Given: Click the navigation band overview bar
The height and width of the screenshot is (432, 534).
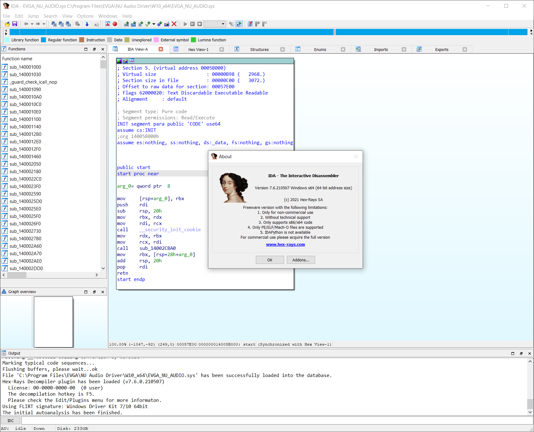Looking at the screenshot, I should (269, 32).
